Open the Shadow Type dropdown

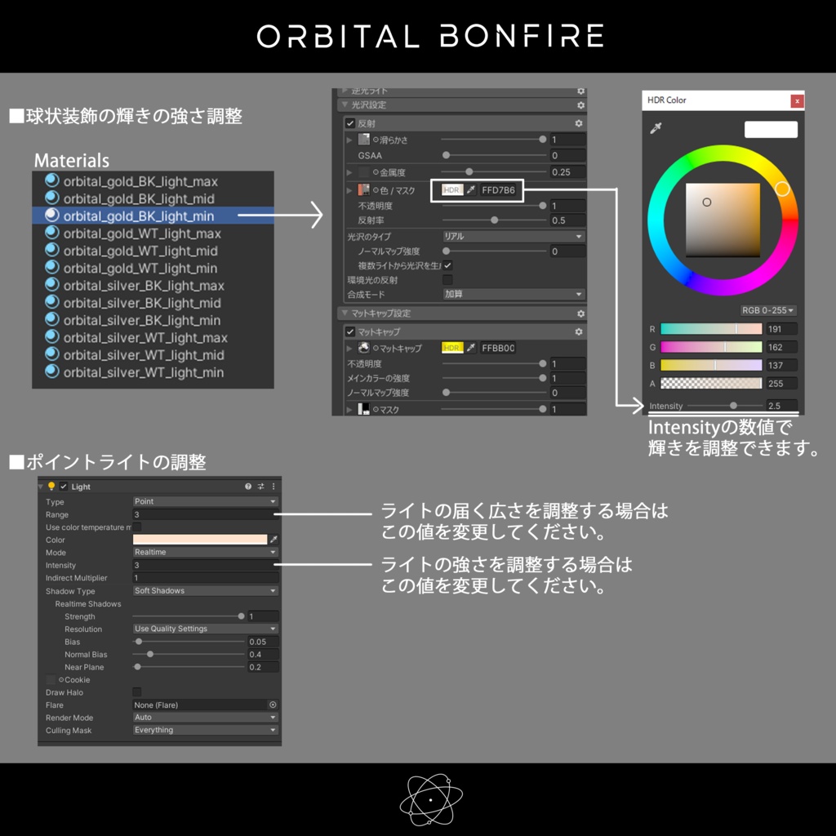coord(202,591)
